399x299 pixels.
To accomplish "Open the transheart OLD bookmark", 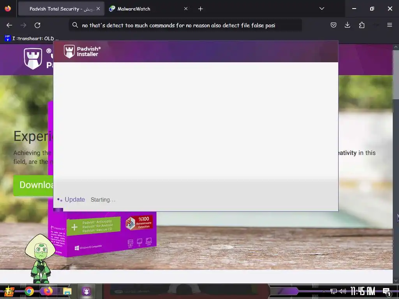I will click(x=31, y=39).
